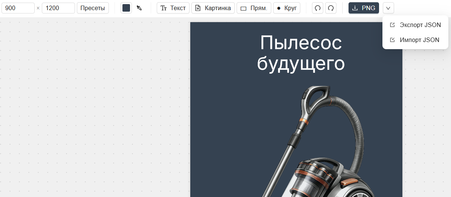The width and height of the screenshot is (451, 197).
Task: Click the canvas height field showing 1200
Action: [58, 8]
